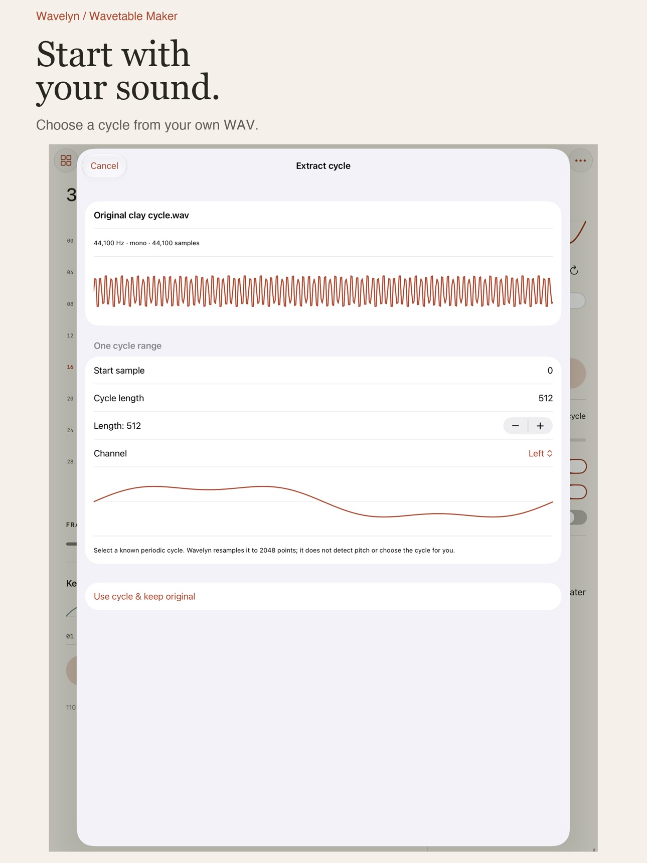Screen dimensions: 647x863
Task: Click the 44,100 Hz mono sample info
Action: click(x=146, y=243)
